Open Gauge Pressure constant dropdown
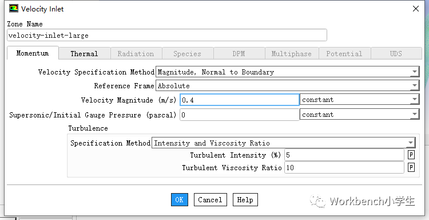 coord(360,115)
